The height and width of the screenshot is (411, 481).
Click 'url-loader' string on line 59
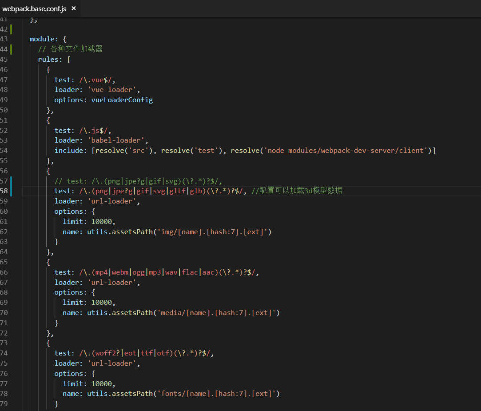pyautogui.click(x=111, y=201)
